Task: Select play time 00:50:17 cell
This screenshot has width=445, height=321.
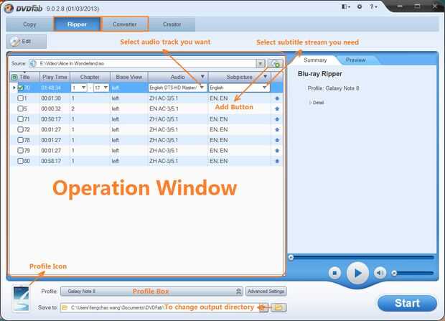Action: (51, 119)
